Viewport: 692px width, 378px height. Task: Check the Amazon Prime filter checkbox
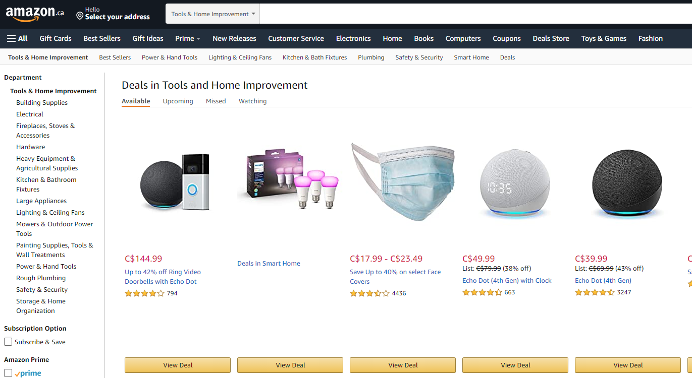pyautogui.click(x=8, y=373)
